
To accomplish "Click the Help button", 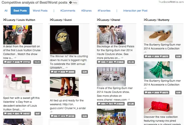I will click(x=73, y=2).
